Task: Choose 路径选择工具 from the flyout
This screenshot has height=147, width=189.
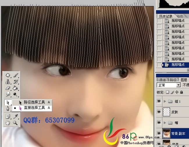Action: (x=32, y=102)
